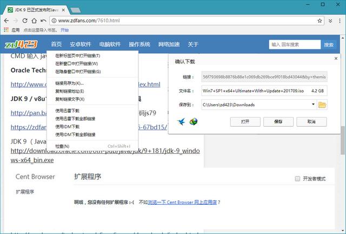Image resolution: width=346 pixels, height=234 pixels.
Task: Click the Cancel button in download dialog
Action: 311,122
